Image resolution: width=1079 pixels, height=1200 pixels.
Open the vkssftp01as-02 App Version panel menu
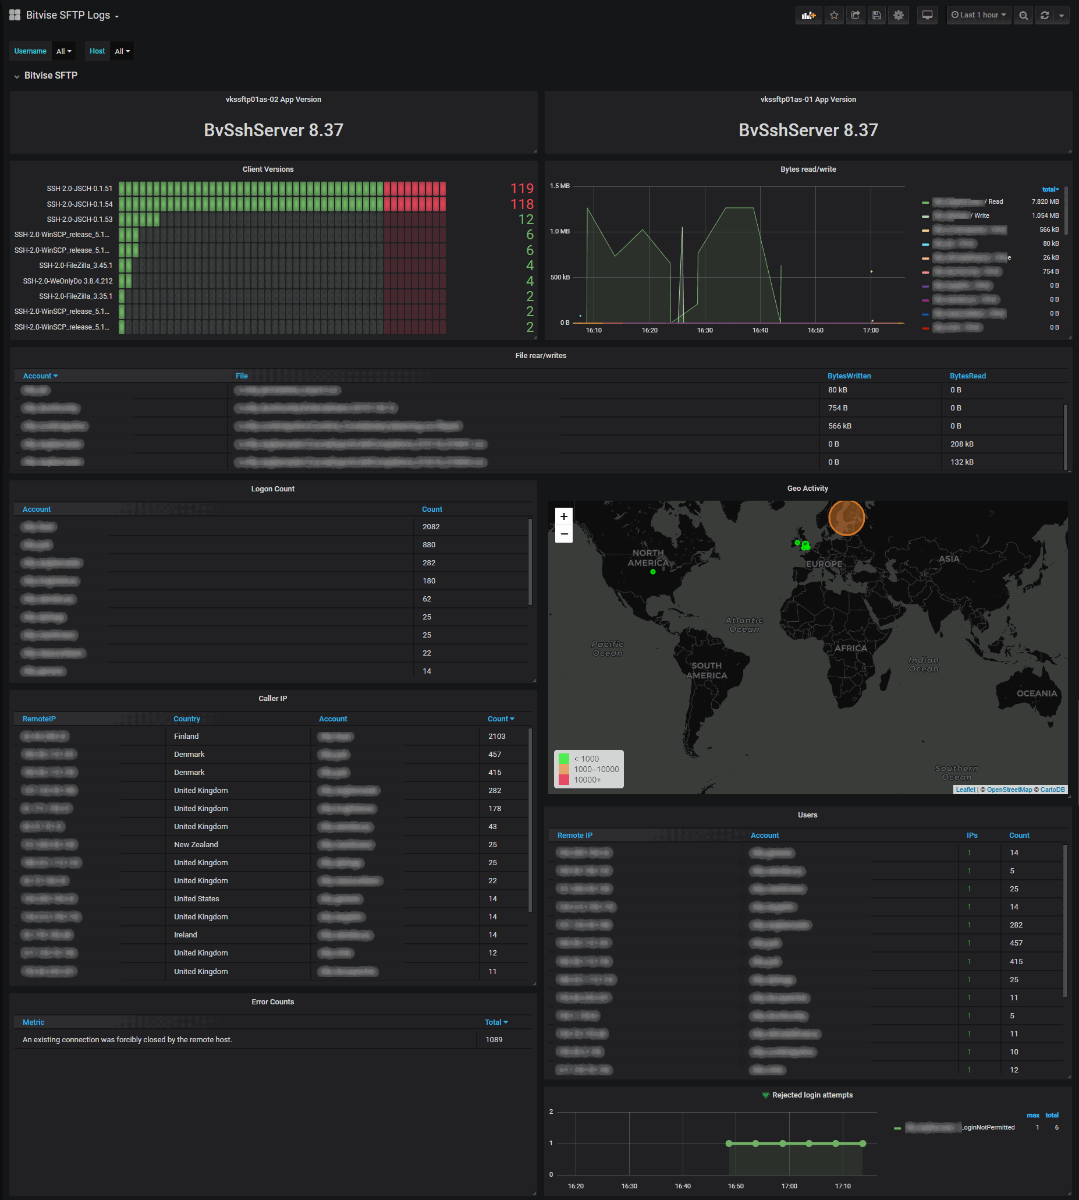(x=274, y=100)
